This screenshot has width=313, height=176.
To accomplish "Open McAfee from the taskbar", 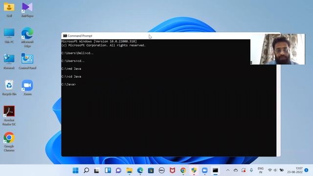I will coord(172,171).
